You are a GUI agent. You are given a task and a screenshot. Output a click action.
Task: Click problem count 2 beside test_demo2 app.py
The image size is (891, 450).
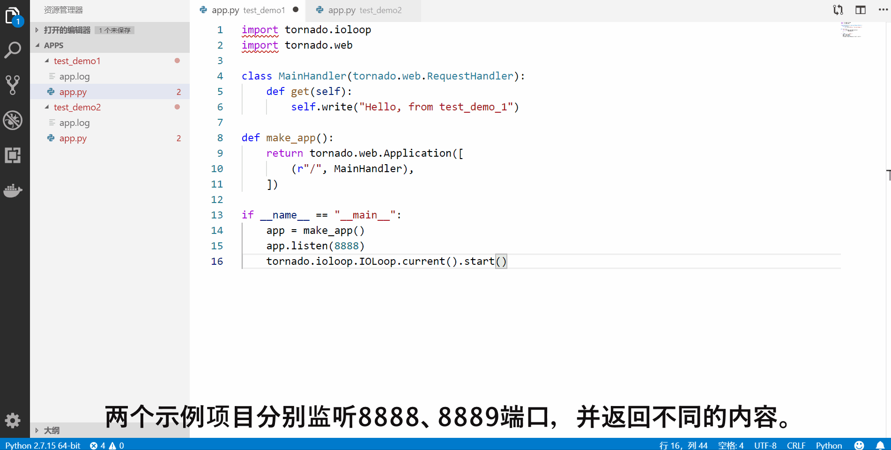click(178, 138)
